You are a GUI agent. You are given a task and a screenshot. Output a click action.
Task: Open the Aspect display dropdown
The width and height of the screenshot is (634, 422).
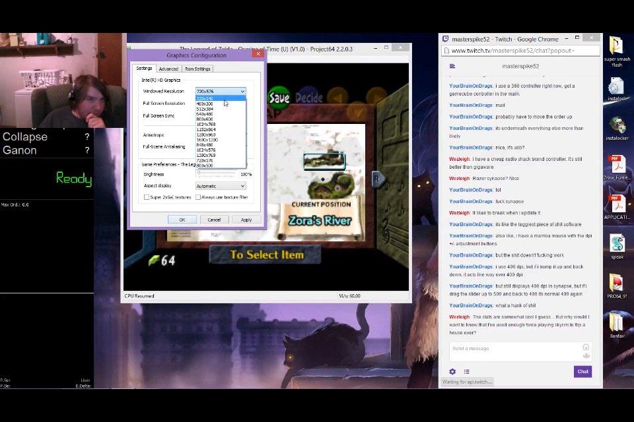221,186
